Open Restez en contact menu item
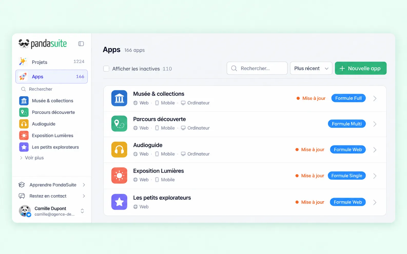 click(52, 196)
